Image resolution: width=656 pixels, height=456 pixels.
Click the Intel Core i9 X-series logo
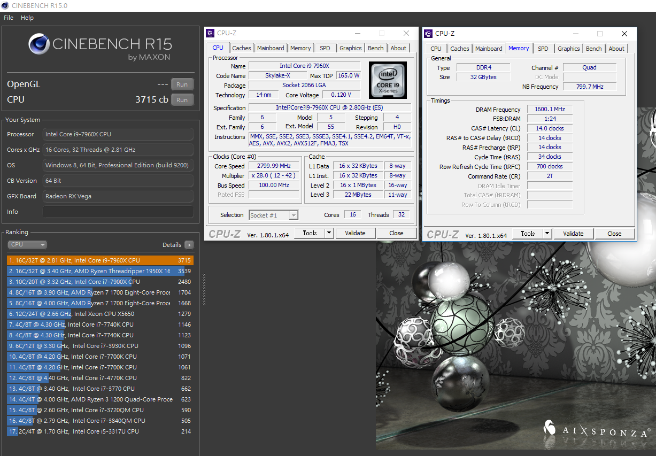pyautogui.click(x=388, y=80)
